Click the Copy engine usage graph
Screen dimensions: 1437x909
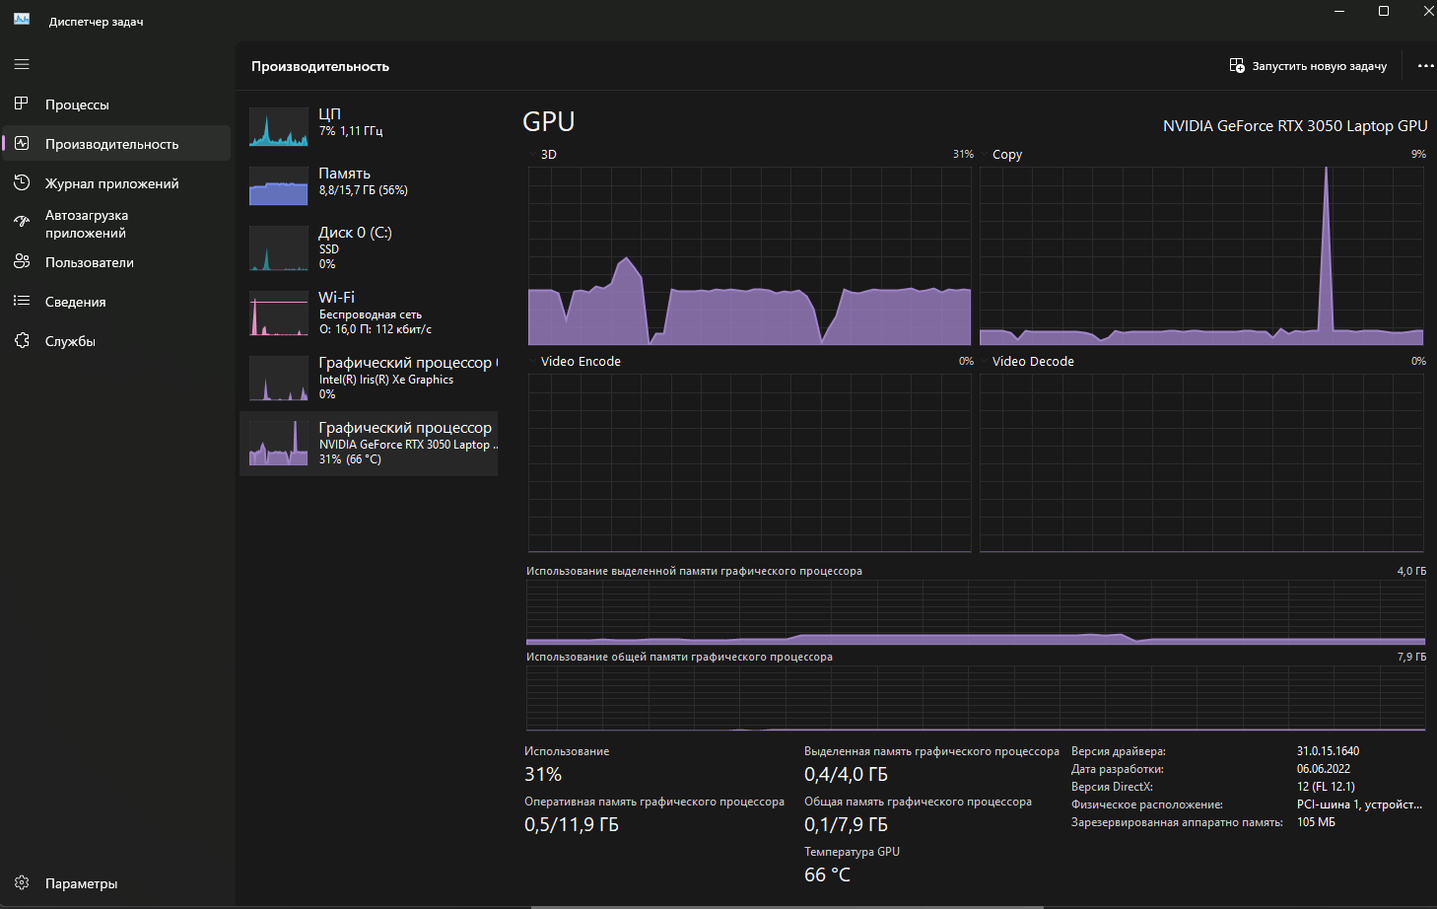pyautogui.click(x=1201, y=255)
